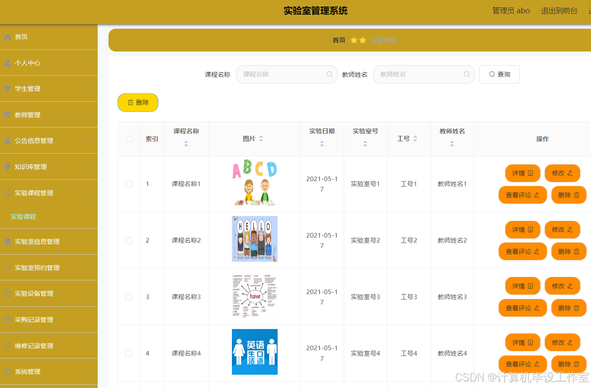Sort the table by 实验日期 arrows
This screenshot has width=591, height=388.
coord(322,143)
